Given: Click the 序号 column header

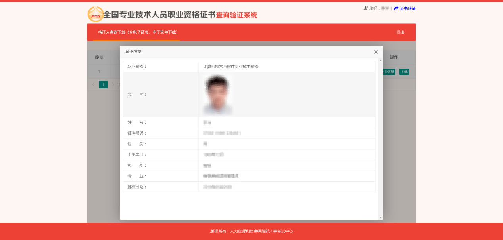Looking at the screenshot, I should pos(98,57).
